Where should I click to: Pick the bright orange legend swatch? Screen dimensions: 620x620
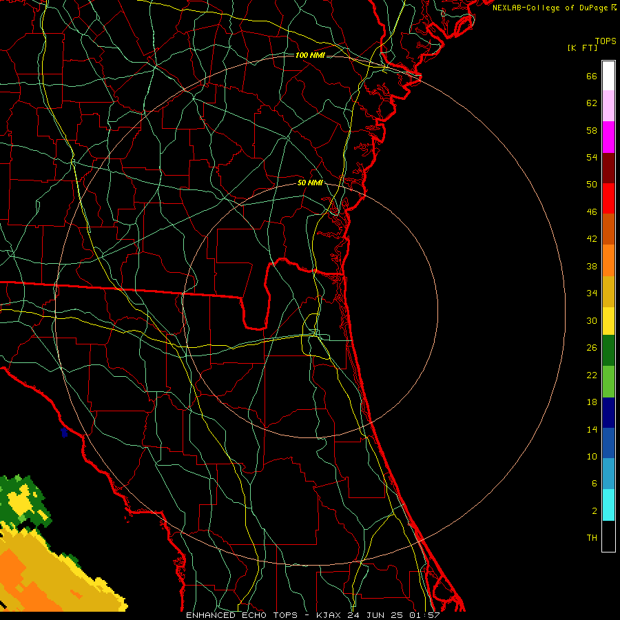tap(608, 260)
